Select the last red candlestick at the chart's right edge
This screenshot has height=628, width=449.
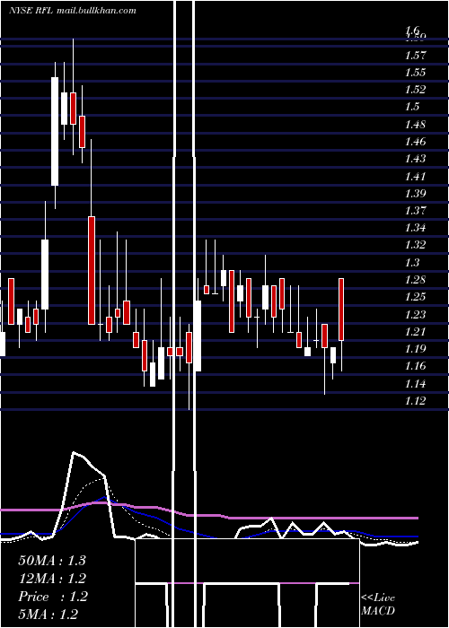pos(341,310)
